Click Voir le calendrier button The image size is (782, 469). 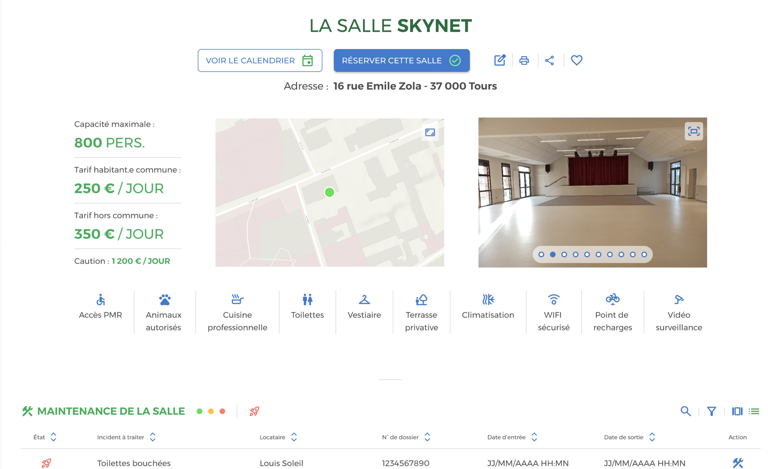click(260, 60)
